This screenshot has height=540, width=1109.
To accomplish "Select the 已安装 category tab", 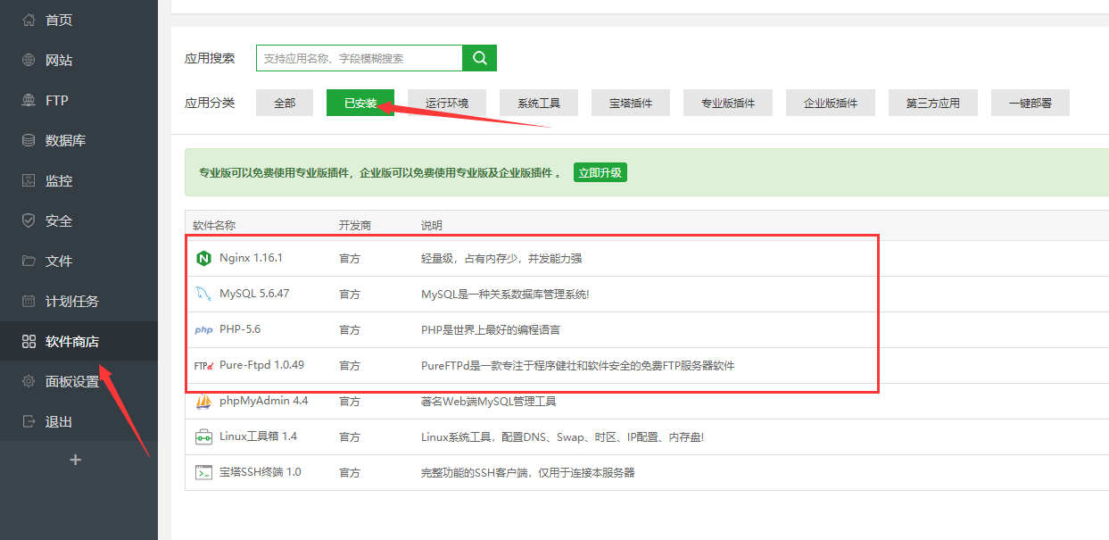I will 360,103.
